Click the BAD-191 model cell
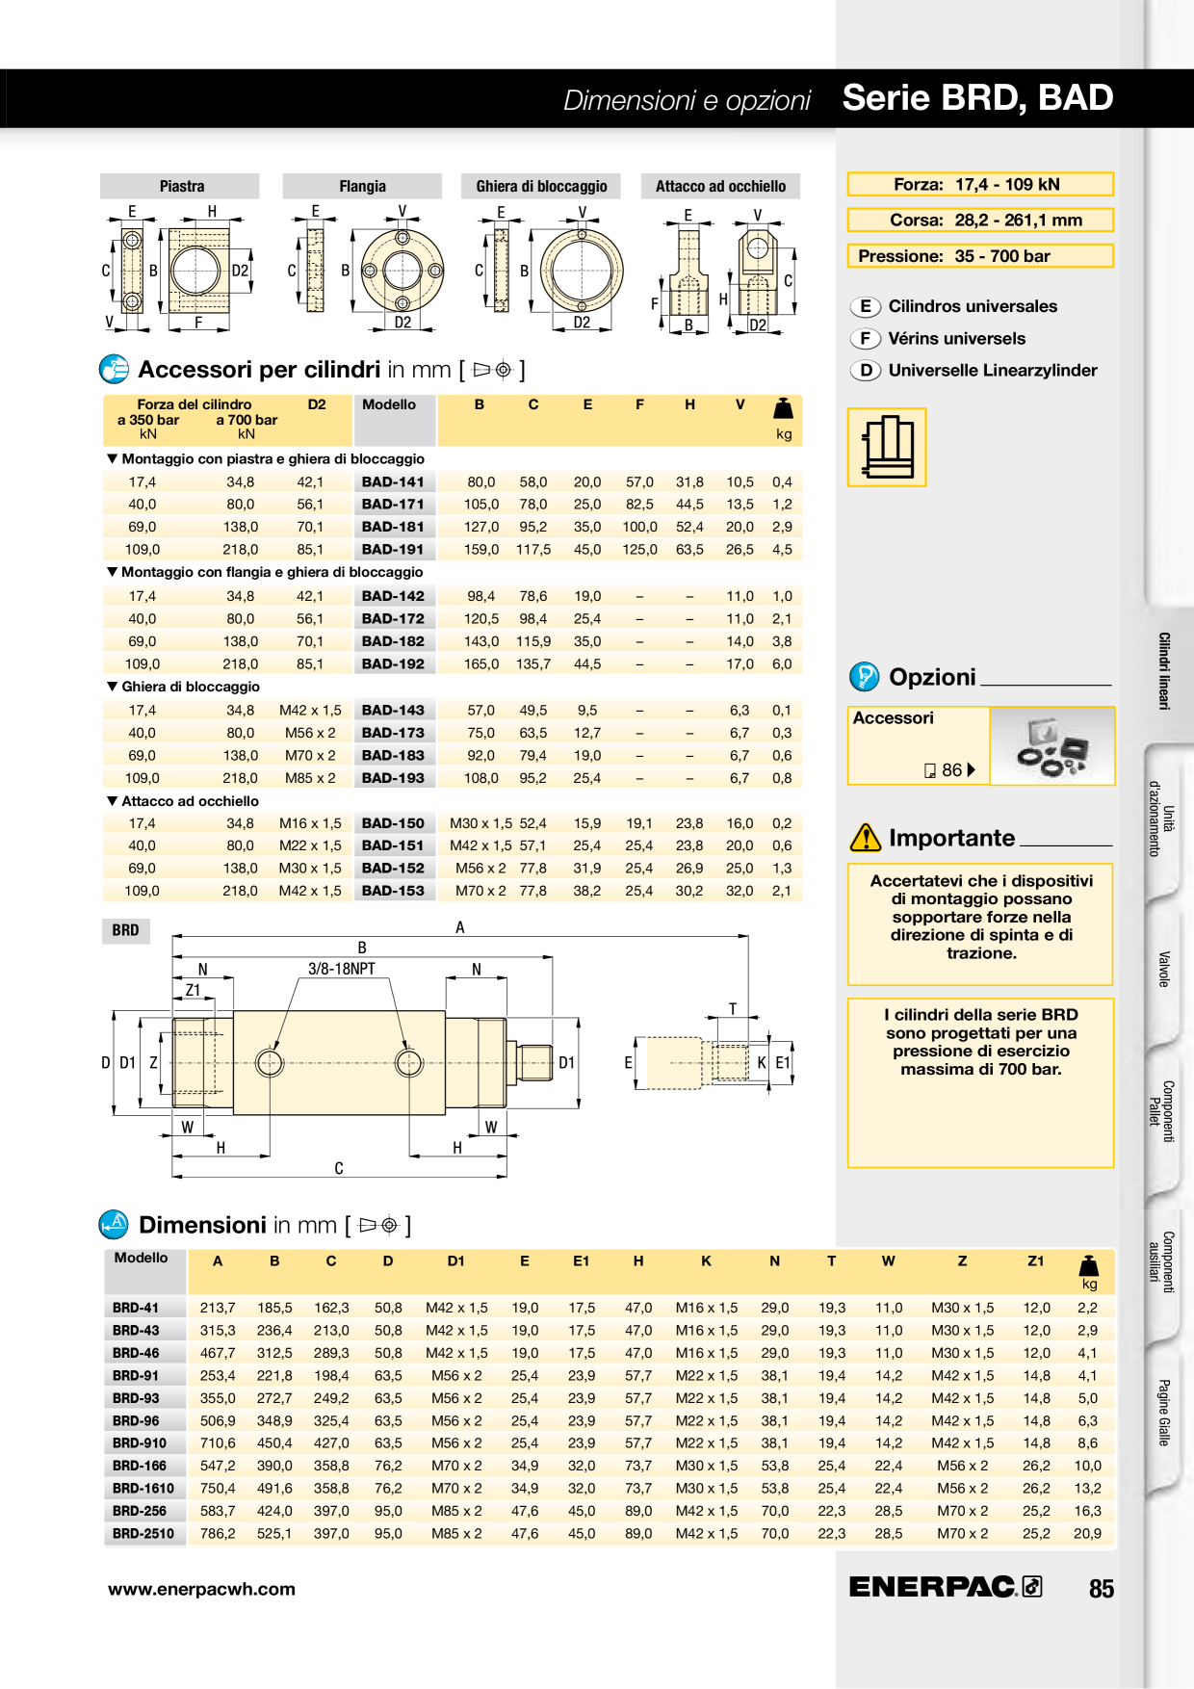The height and width of the screenshot is (1689, 1194). tap(393, 549)
